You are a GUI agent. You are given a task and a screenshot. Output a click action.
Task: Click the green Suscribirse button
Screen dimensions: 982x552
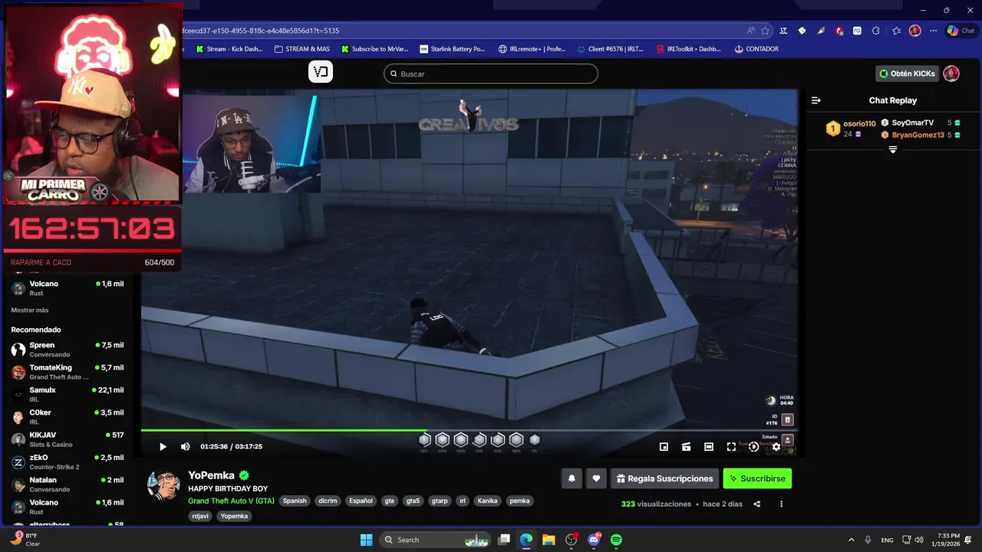click(x=757, y=478)
